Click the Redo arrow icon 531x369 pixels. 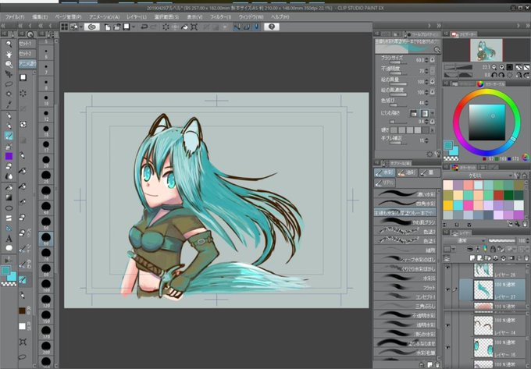coord(153,27)
